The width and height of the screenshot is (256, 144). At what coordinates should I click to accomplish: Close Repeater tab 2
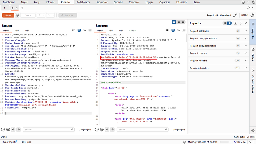pos(16,8)
